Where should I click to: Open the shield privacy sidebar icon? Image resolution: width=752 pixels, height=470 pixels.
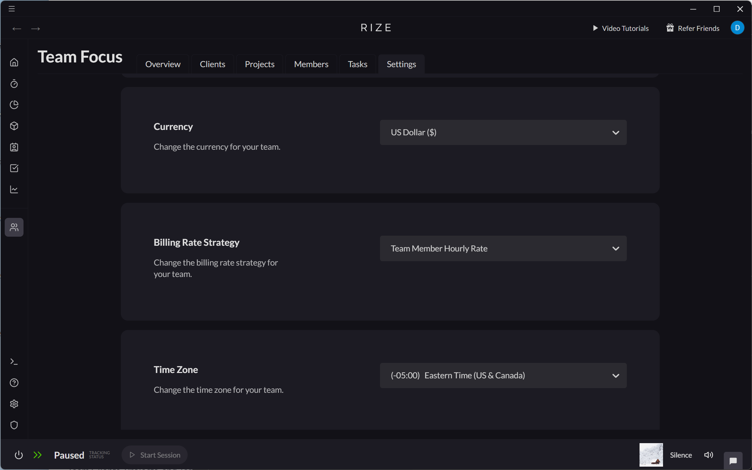pos(14,425)
